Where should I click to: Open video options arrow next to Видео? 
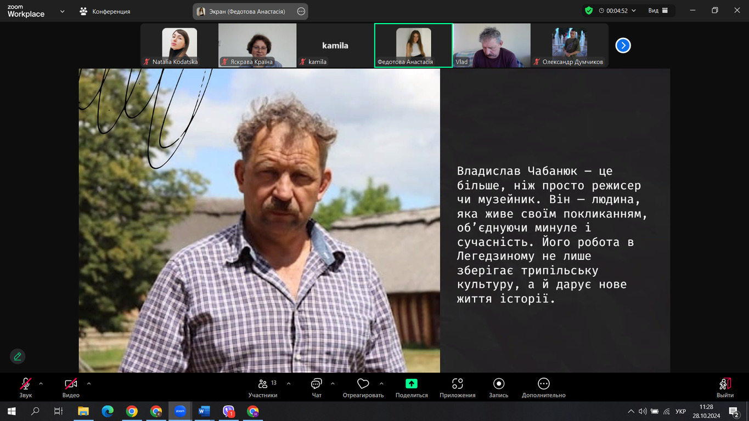point(89,384)
